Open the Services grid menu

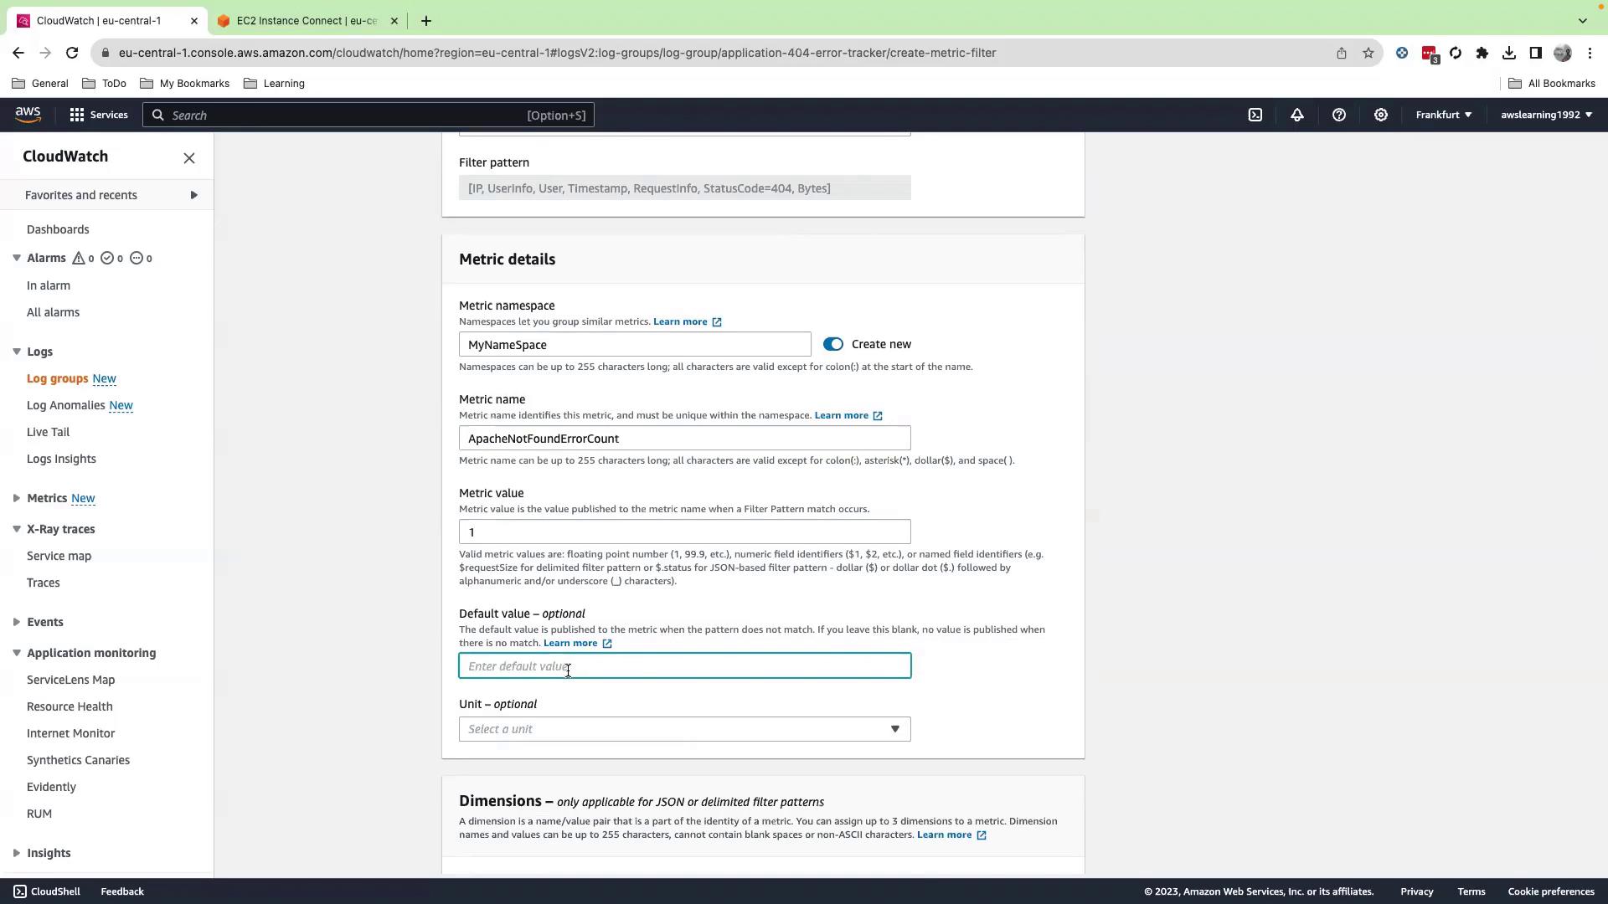click(x=99, y=115)
